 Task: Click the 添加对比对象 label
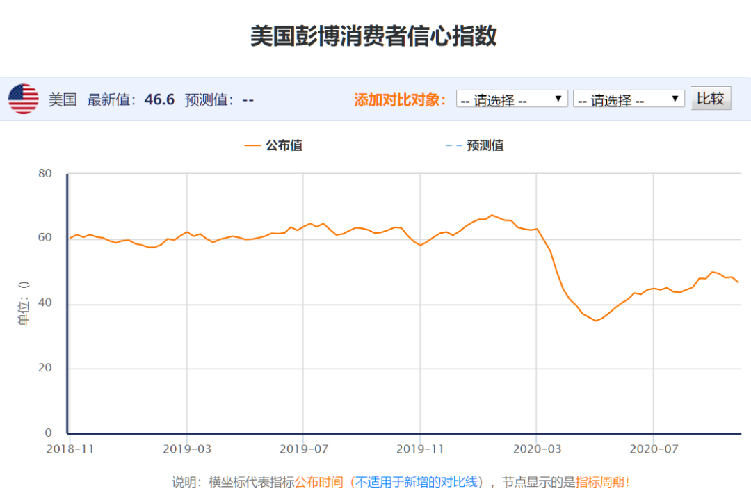(x=398, y=98)
